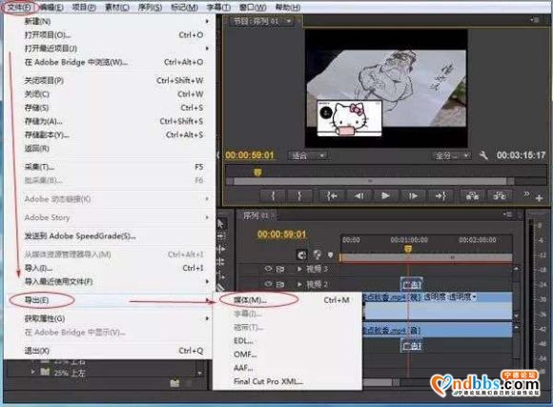
Task: Expand the 视频 2 track triangle
Action: (299, 284)
